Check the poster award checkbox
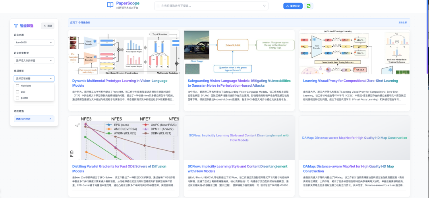This screenshot has height=198, width=429. (17, 97)
